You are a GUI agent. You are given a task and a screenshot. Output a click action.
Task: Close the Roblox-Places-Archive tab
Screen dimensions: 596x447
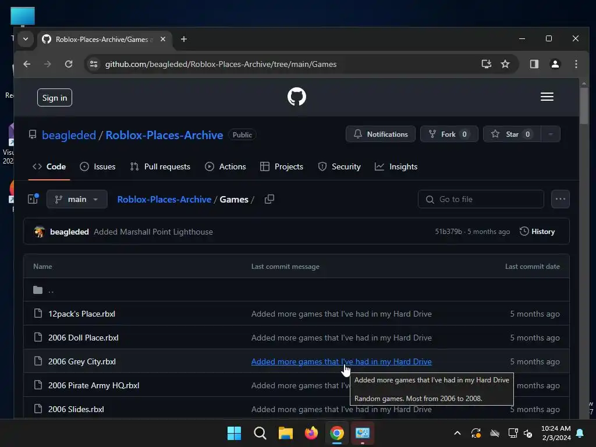coord(163,39)
